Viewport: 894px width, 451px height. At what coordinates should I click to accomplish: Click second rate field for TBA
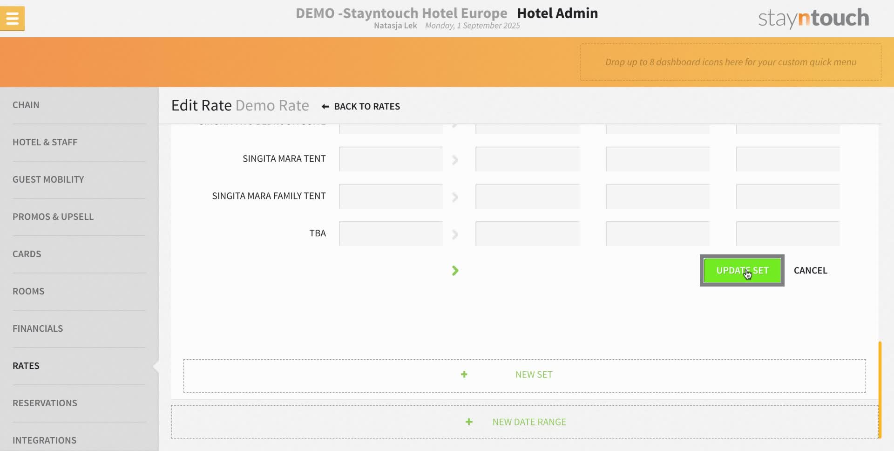[528, 233]
